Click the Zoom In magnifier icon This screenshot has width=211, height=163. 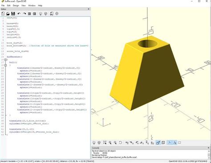click(110, 143)
